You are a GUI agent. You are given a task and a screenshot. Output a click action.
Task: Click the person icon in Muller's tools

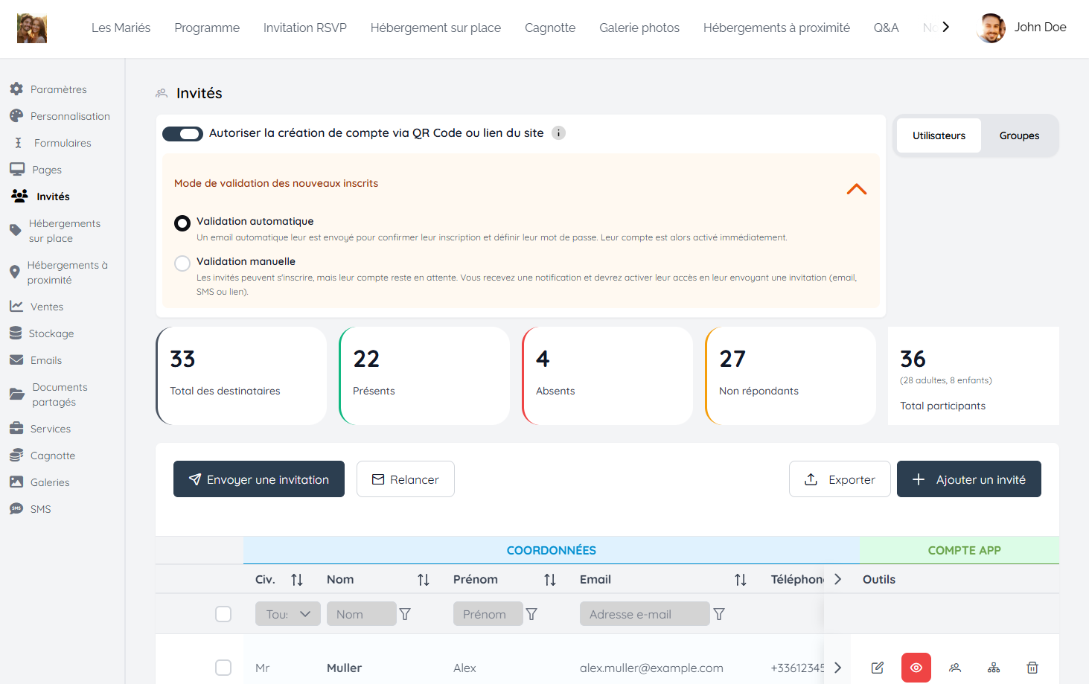(x=955, y=668)
